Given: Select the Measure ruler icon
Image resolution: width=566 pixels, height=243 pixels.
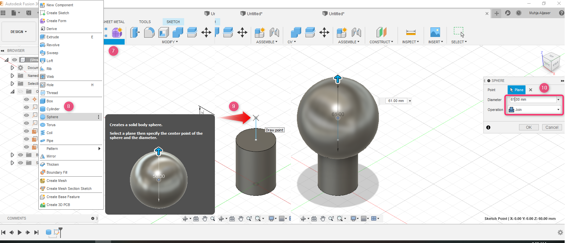Looking at the screenshot, I should click(x=411, y=32).
